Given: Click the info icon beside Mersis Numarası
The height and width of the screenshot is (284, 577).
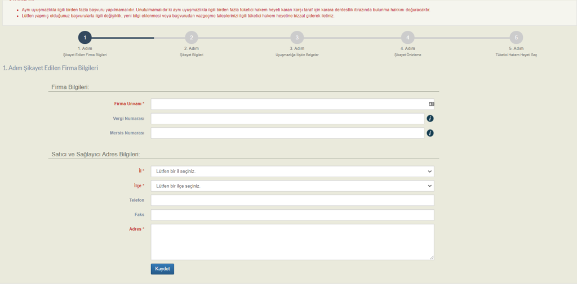Looking at the screenshot, I should pyautogui.click(x=430, y=133).
